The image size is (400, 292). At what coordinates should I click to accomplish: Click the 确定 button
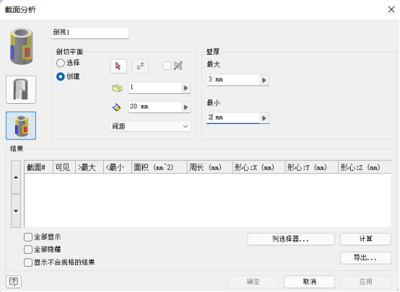253,282
